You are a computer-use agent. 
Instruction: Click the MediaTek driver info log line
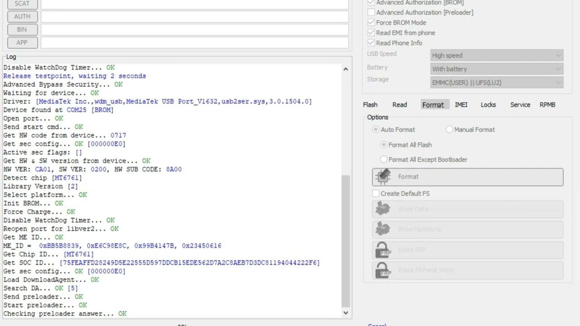(158, 101)
